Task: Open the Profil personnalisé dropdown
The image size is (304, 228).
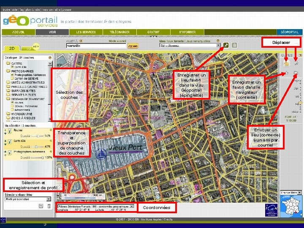Action: pyautogui.click(x=28, y=199)
